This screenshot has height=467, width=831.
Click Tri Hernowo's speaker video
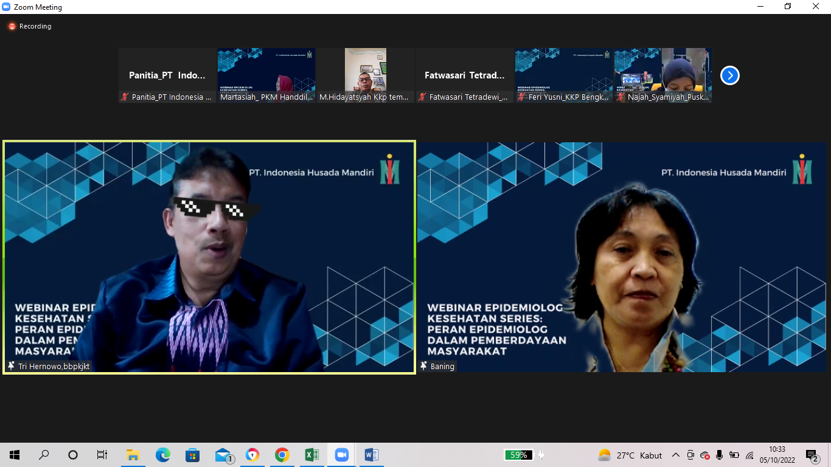pos(209,257)
